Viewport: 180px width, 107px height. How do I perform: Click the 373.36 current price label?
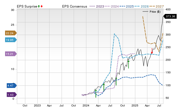tap(170, 17)
